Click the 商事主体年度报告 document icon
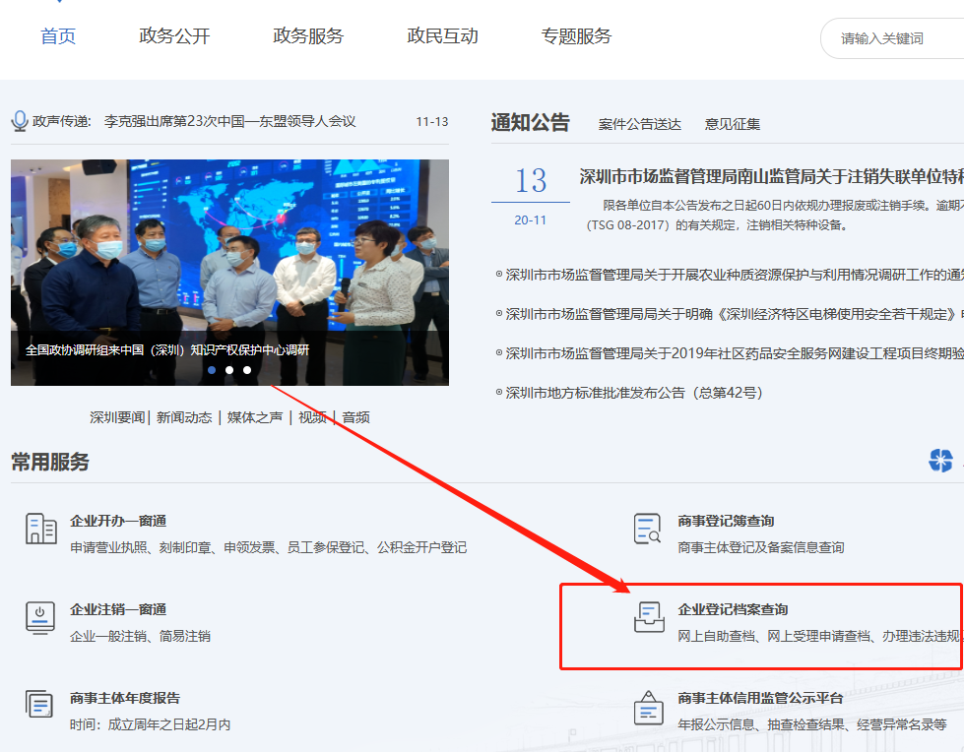Viewport: 964px width, 752px height. click(40, 705)
